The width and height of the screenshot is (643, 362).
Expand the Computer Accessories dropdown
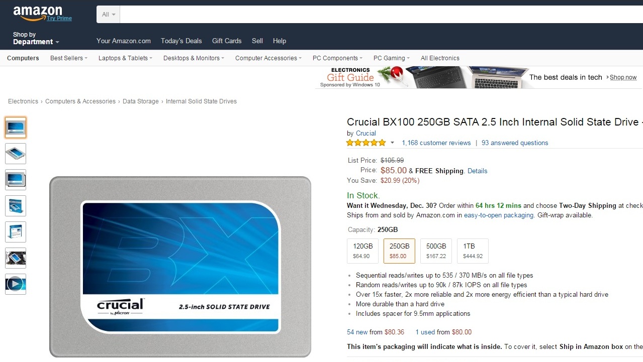coord(268,58)
